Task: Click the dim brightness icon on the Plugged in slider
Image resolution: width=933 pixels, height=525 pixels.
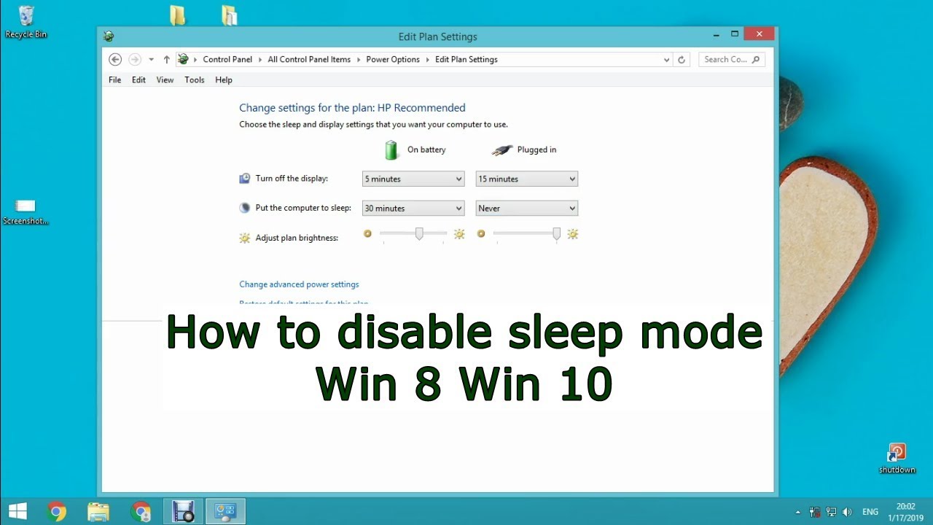Action: [x=481, y=234]
